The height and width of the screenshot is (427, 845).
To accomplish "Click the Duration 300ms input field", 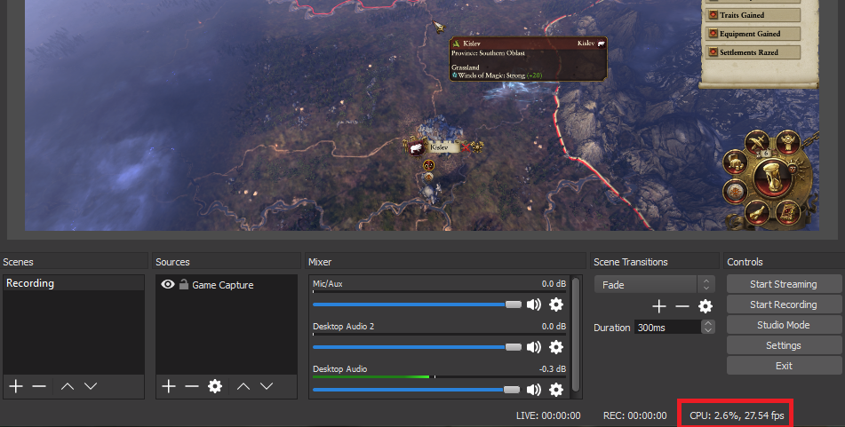I will coord(667,327).
